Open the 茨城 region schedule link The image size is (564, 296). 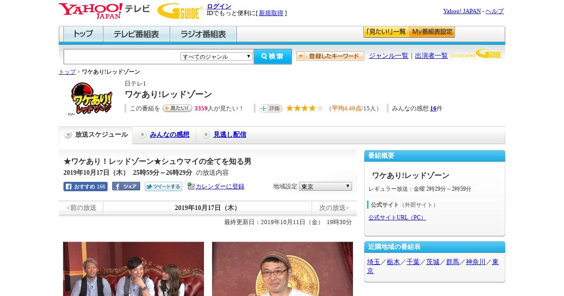(x=433, y=262)
